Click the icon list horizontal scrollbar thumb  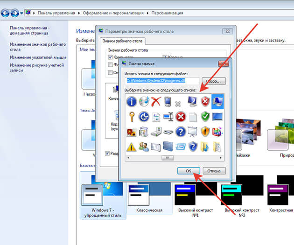point(168,158)
